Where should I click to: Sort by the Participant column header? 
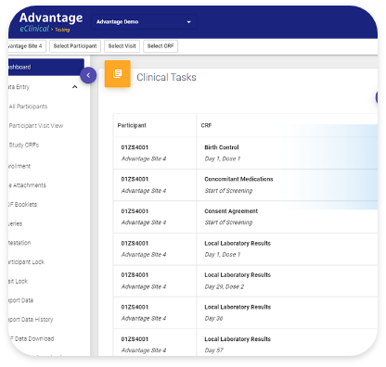tap(132, 125)
